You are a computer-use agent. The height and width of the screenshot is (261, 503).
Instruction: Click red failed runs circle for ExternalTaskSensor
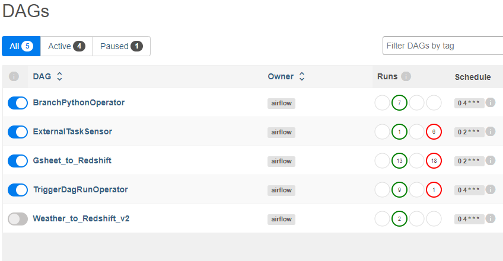point(434,131)
